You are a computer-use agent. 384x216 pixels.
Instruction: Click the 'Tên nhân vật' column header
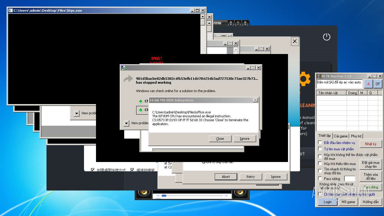pyautogui.click(x=331, y=93)
